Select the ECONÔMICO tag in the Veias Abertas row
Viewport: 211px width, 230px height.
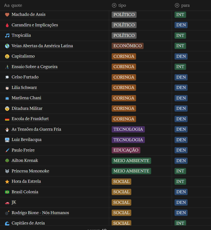(128, 46)
